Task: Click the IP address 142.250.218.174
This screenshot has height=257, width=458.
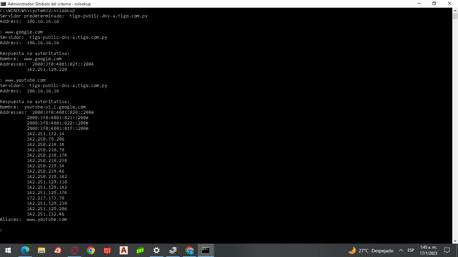Action: pos(47,155)
